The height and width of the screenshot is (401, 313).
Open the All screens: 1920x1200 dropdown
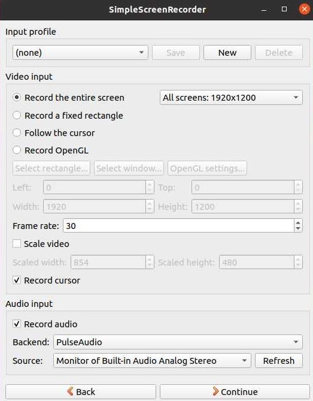pos(231,98)
